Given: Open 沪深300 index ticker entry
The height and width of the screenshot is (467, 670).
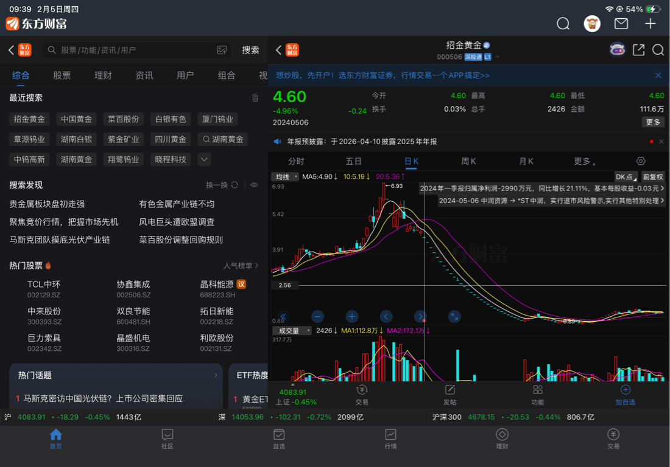Looking at the screenshot, I should click(513, 417).
